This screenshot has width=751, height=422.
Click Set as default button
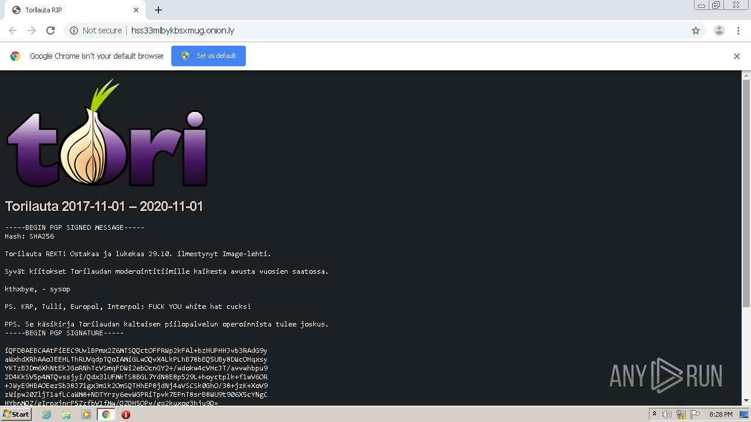point(208,56)
